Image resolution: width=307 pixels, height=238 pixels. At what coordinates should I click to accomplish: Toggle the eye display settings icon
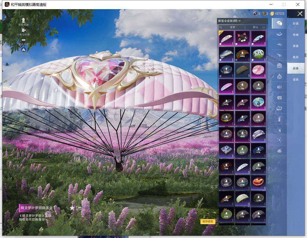click(x=24, y=40)
